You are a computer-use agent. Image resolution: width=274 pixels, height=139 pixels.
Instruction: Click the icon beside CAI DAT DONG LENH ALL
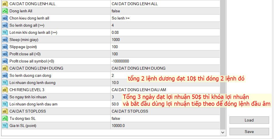coord(5,4)
